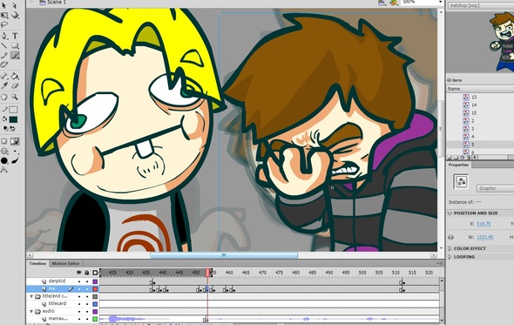Click the green outline swatch of mainau... layer

95,319
